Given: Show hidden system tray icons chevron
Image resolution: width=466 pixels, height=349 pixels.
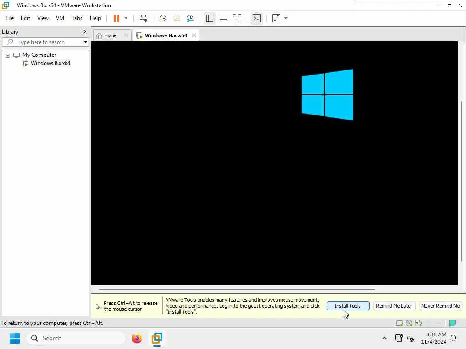Looking at the screenshot, I should pyautogui.click(x=384, y=338).
